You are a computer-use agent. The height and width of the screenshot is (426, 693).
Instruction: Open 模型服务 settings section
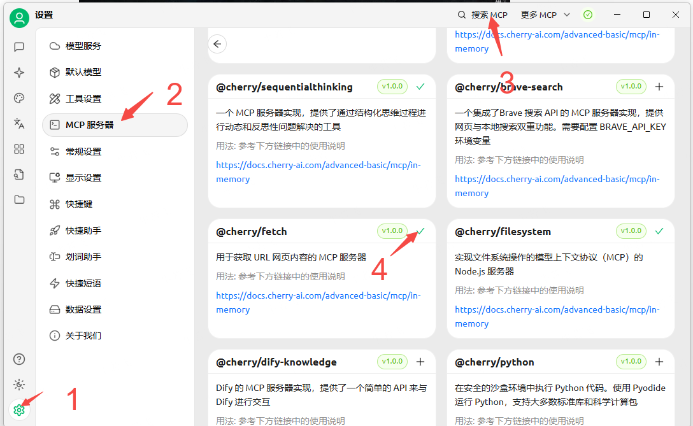point(115,46)
